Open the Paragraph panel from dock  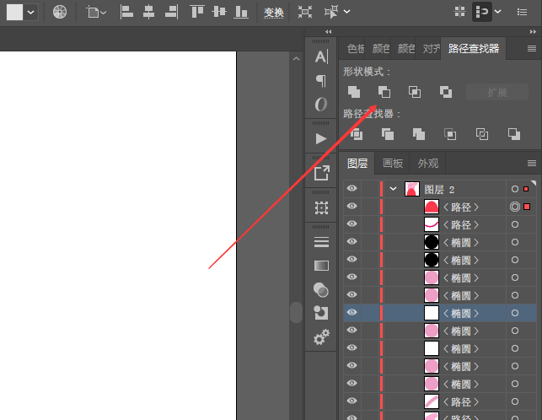(321, 81)
